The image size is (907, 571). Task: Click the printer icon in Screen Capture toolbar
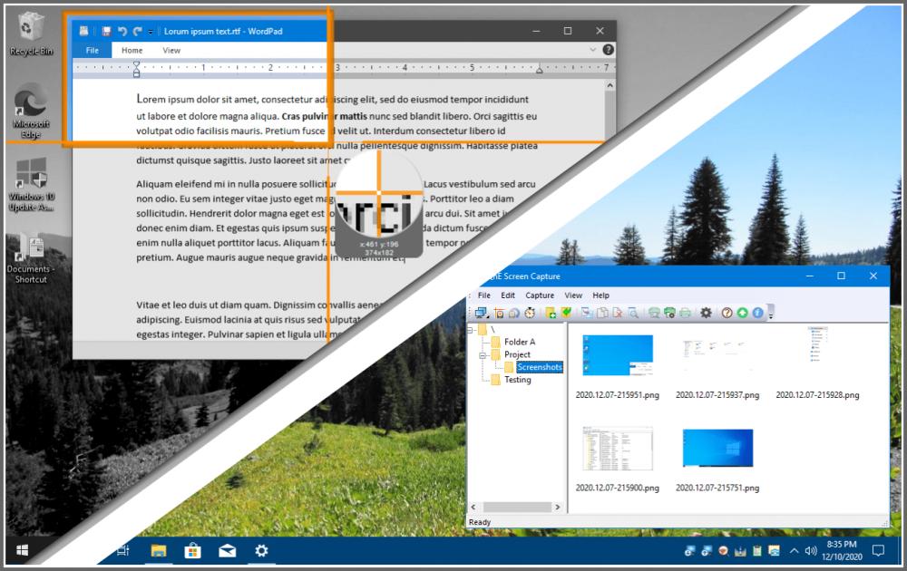(x=684, y=314)
